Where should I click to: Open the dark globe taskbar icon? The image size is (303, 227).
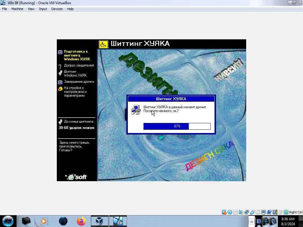coord(63,221)
